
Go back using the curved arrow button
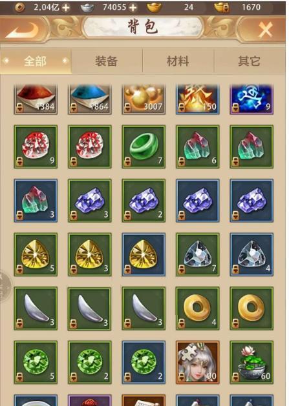click(23, 30)
